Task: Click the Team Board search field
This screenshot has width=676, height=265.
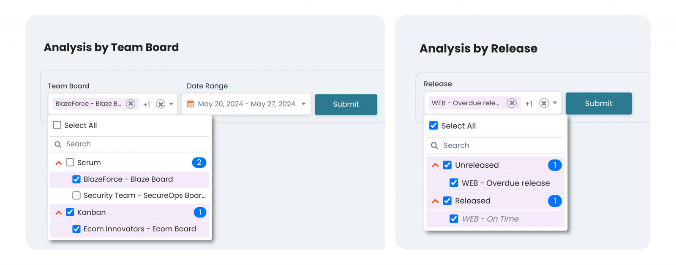Action: 135,144
